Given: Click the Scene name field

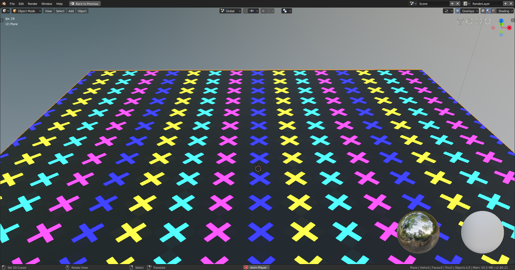Looking at the screenshot, I should pyautogui.click(x=433, y=4).
